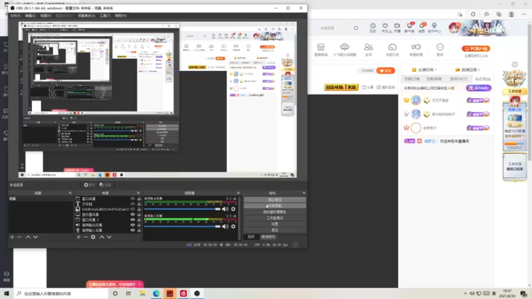Toggle visibility of the 音频输入采集 source
Screen dimensions: 532x299
point(132,230)
